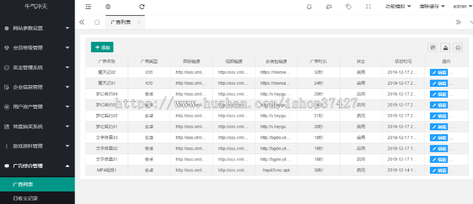This screenshot has height=204, width=473.
Task: Edit the 魔天记02 row
Action: point(439,72)
